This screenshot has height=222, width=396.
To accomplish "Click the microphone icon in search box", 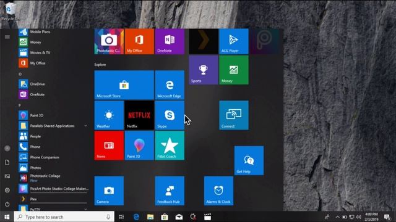I will tap(108, 216).
